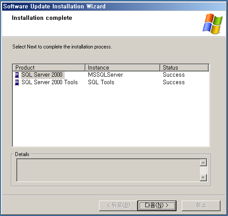Sort list by Product column header

49,67
